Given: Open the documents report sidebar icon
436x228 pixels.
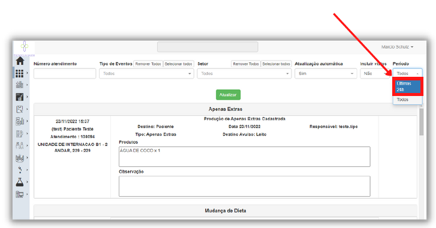Looking at the screenshot, I should pyautogui.click(x=19, y=133).
